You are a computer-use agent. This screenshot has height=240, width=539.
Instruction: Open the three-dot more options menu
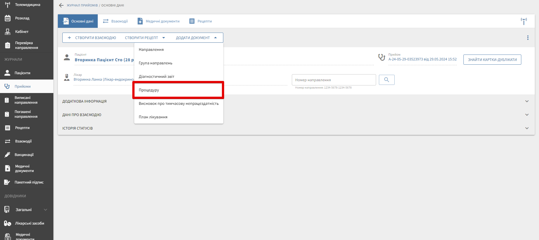[x=528, y=38]
